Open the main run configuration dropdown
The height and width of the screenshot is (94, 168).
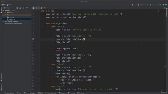[141, 5]
